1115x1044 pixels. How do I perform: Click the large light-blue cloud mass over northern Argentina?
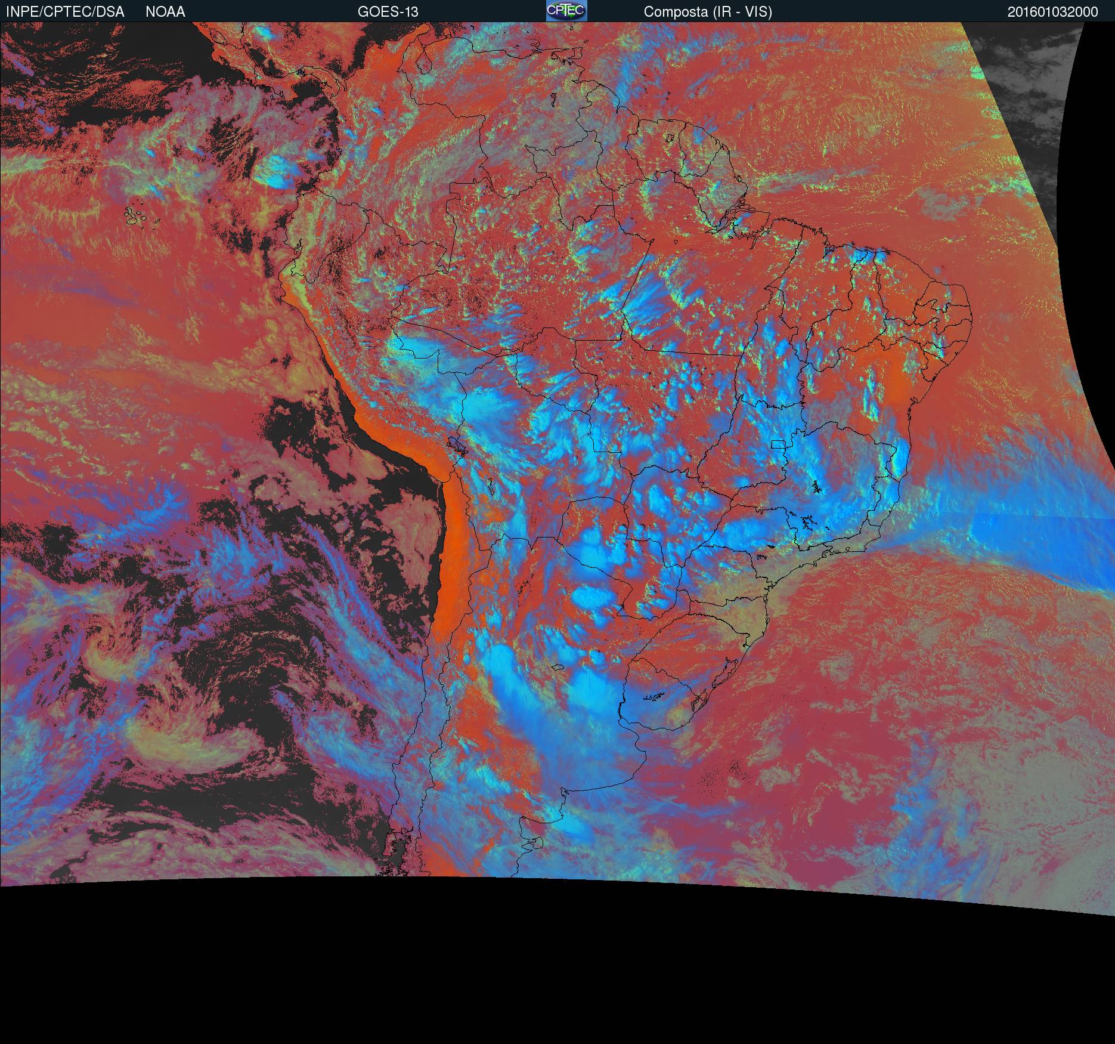pos(537,704)
